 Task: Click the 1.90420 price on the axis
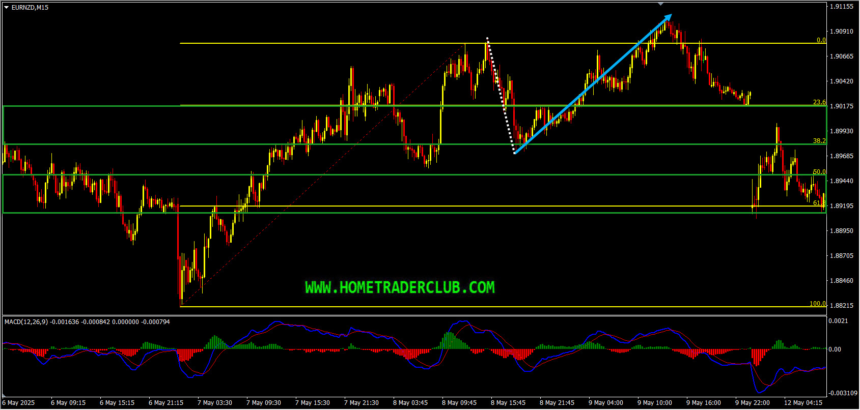842,81
